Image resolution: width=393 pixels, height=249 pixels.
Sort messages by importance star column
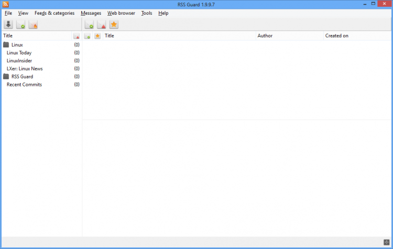point(97,36)
